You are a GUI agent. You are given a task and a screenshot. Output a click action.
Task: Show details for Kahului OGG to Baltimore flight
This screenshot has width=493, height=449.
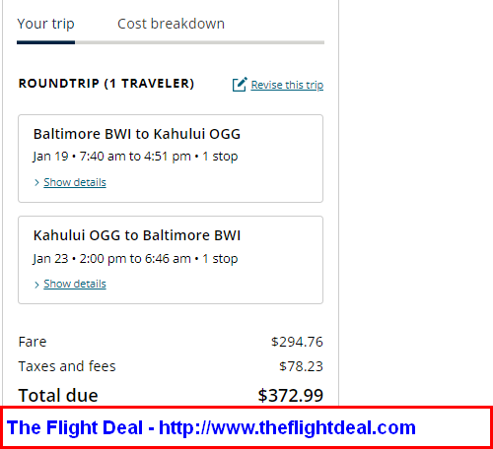click(x=75, y=284)
